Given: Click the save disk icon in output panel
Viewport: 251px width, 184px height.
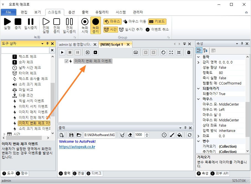Looking at the screenshot, I should point(71,135).
